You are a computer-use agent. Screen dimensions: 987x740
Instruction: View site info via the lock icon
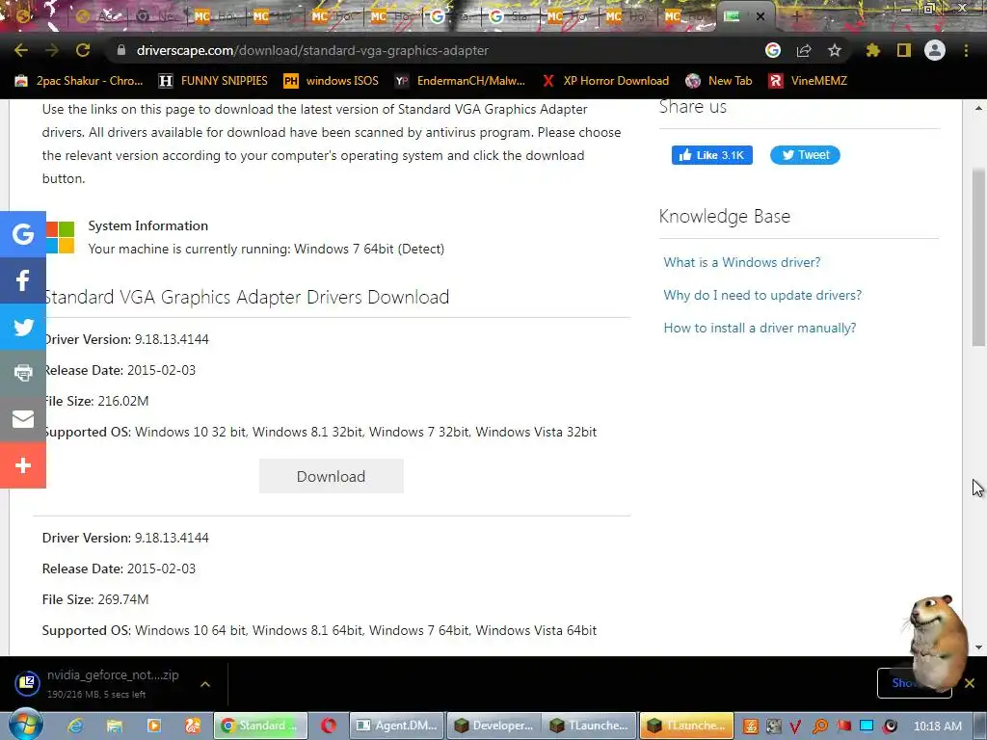click(x=121, y=50)
